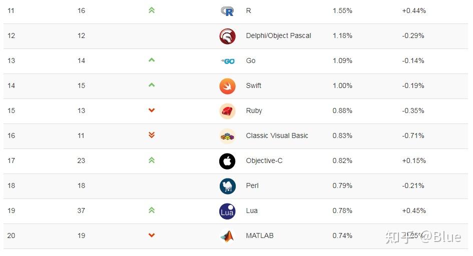Click the green up arrow in Swift row
473x256 pixels.
152,85
